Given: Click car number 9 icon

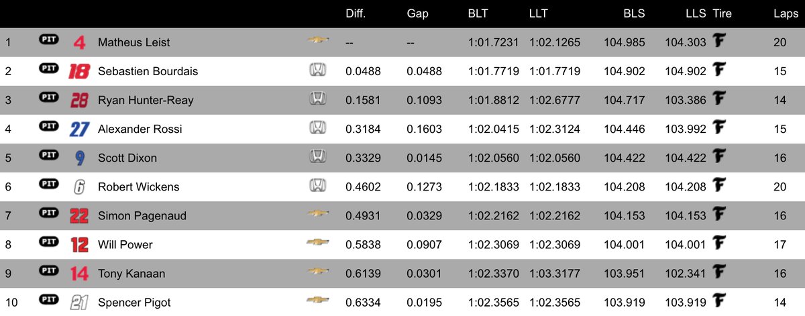Looking at the screenshot, I should click(x=80, y=158).
